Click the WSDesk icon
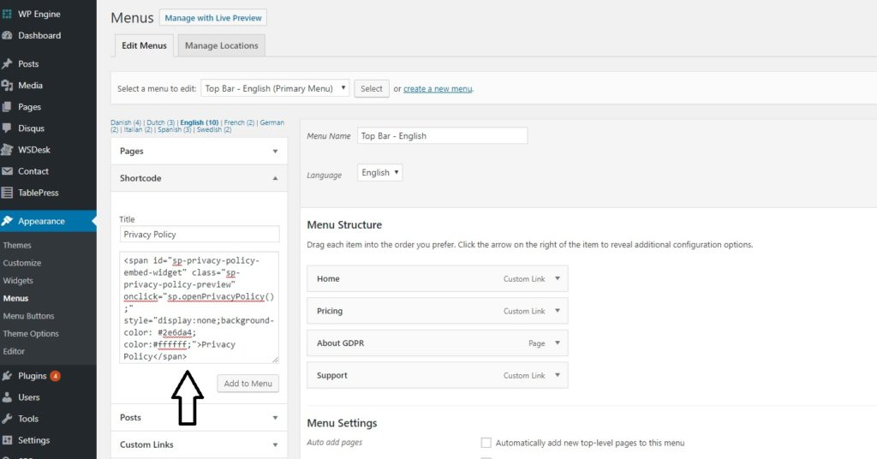The width and height of the screenshot is (877, 459). [x=7, y=150]
